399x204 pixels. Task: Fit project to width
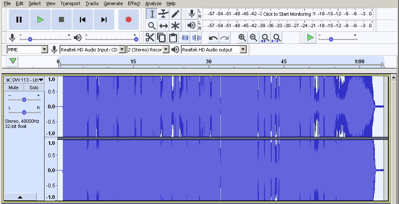pos(276,38)
